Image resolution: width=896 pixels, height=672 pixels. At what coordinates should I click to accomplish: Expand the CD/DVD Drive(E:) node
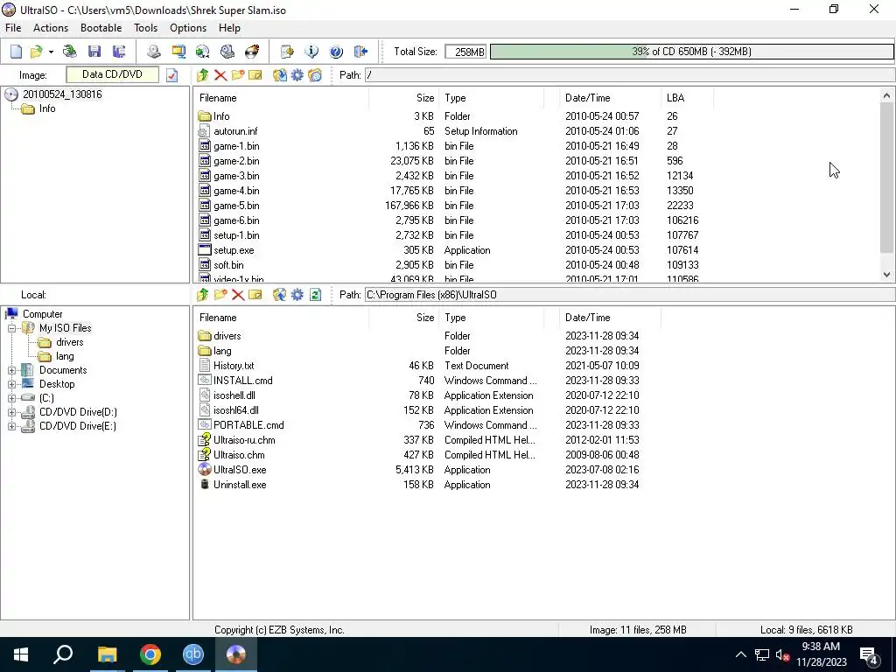pos(11,426)
